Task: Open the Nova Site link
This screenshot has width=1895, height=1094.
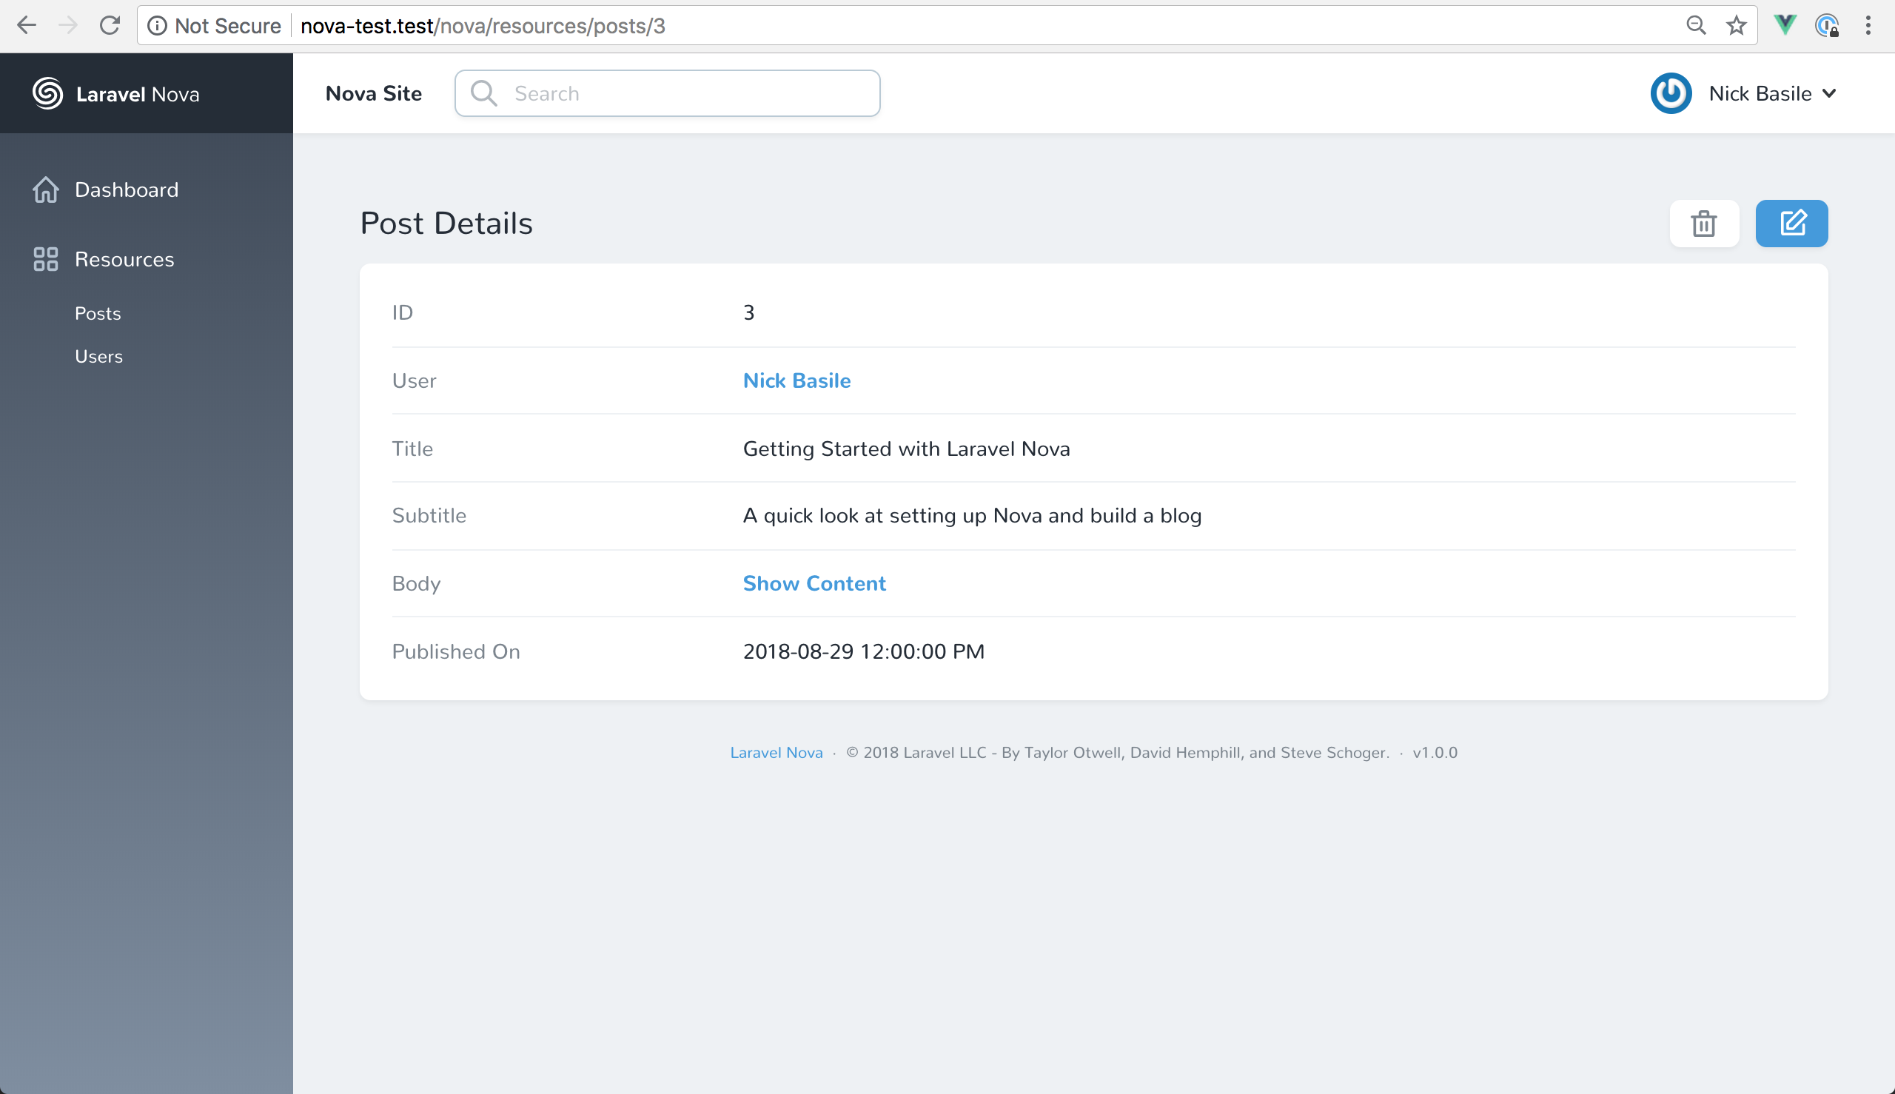Action: [x=373, y=93]
